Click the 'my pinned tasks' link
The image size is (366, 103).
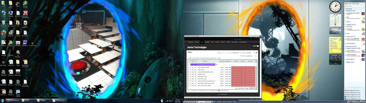pos(196,58)
